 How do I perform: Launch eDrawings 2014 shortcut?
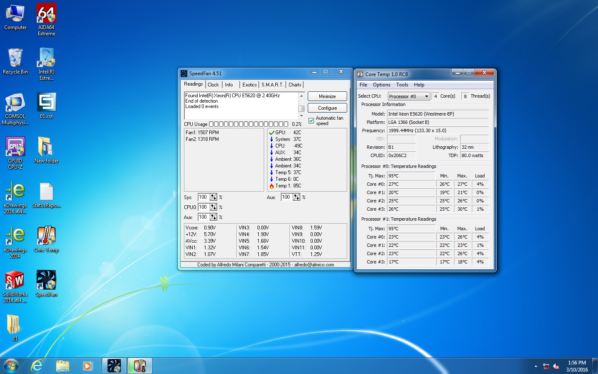coord(15,242)
